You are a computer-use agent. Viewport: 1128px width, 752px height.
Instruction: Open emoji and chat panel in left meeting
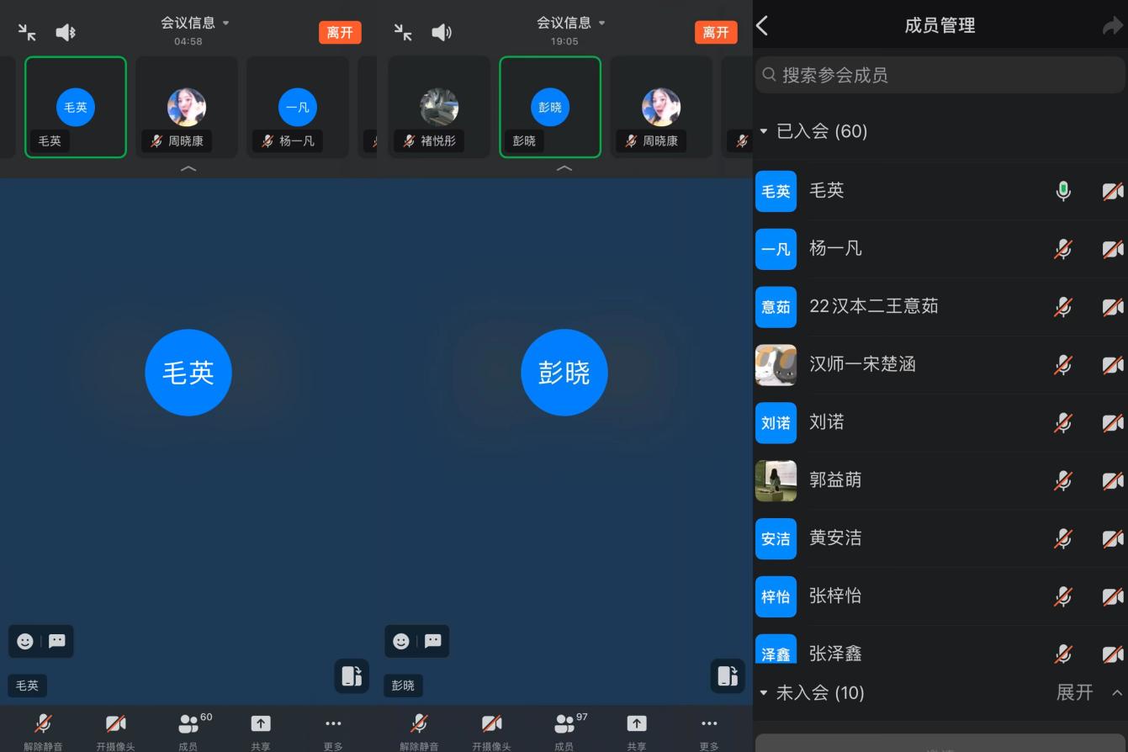coord(41,641)
